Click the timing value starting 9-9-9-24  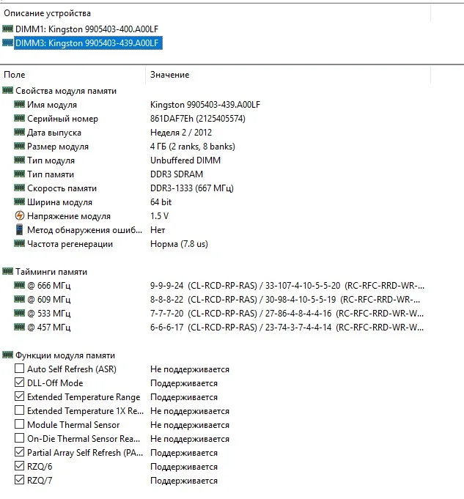pyautogui.click(x=287, y=286)
